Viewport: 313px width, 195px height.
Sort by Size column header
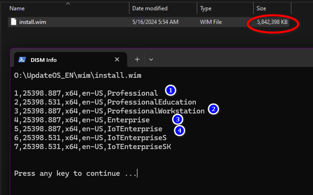click(261, 8)
